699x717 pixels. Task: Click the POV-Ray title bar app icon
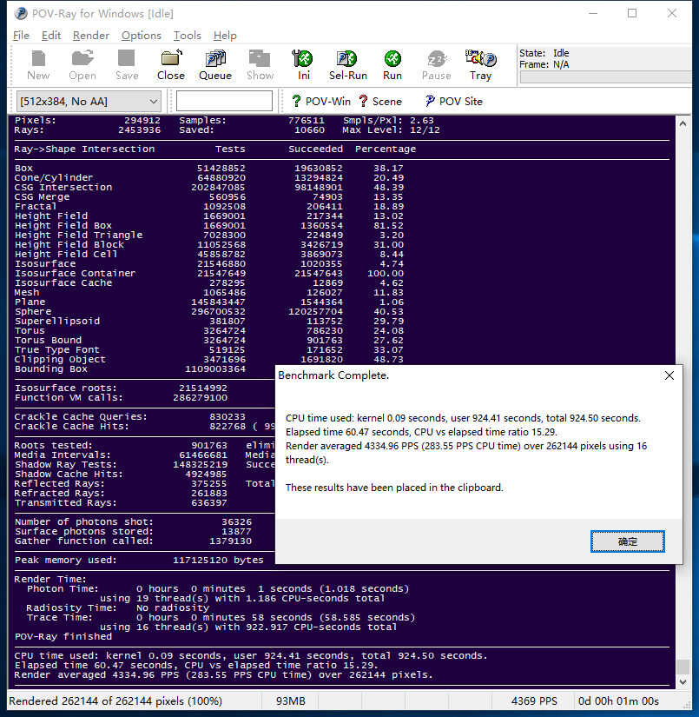coord(21,14)
